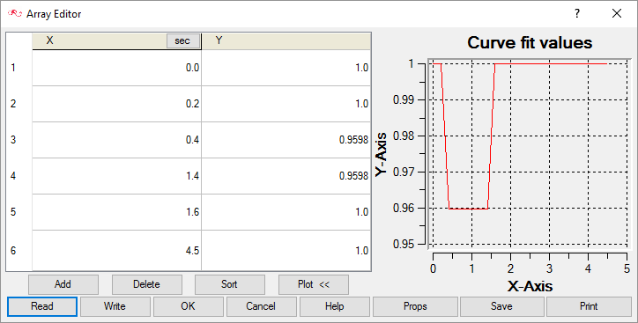
Task: Open plot Props settings
Action: click(x=415, y=306)
